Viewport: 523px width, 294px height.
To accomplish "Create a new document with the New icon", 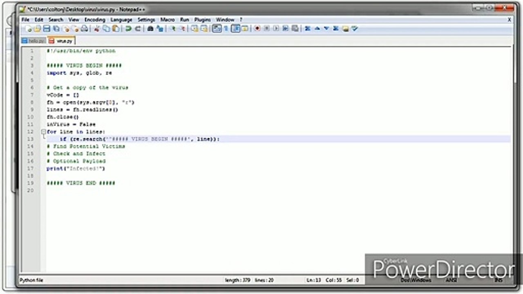I will point(29,29).
